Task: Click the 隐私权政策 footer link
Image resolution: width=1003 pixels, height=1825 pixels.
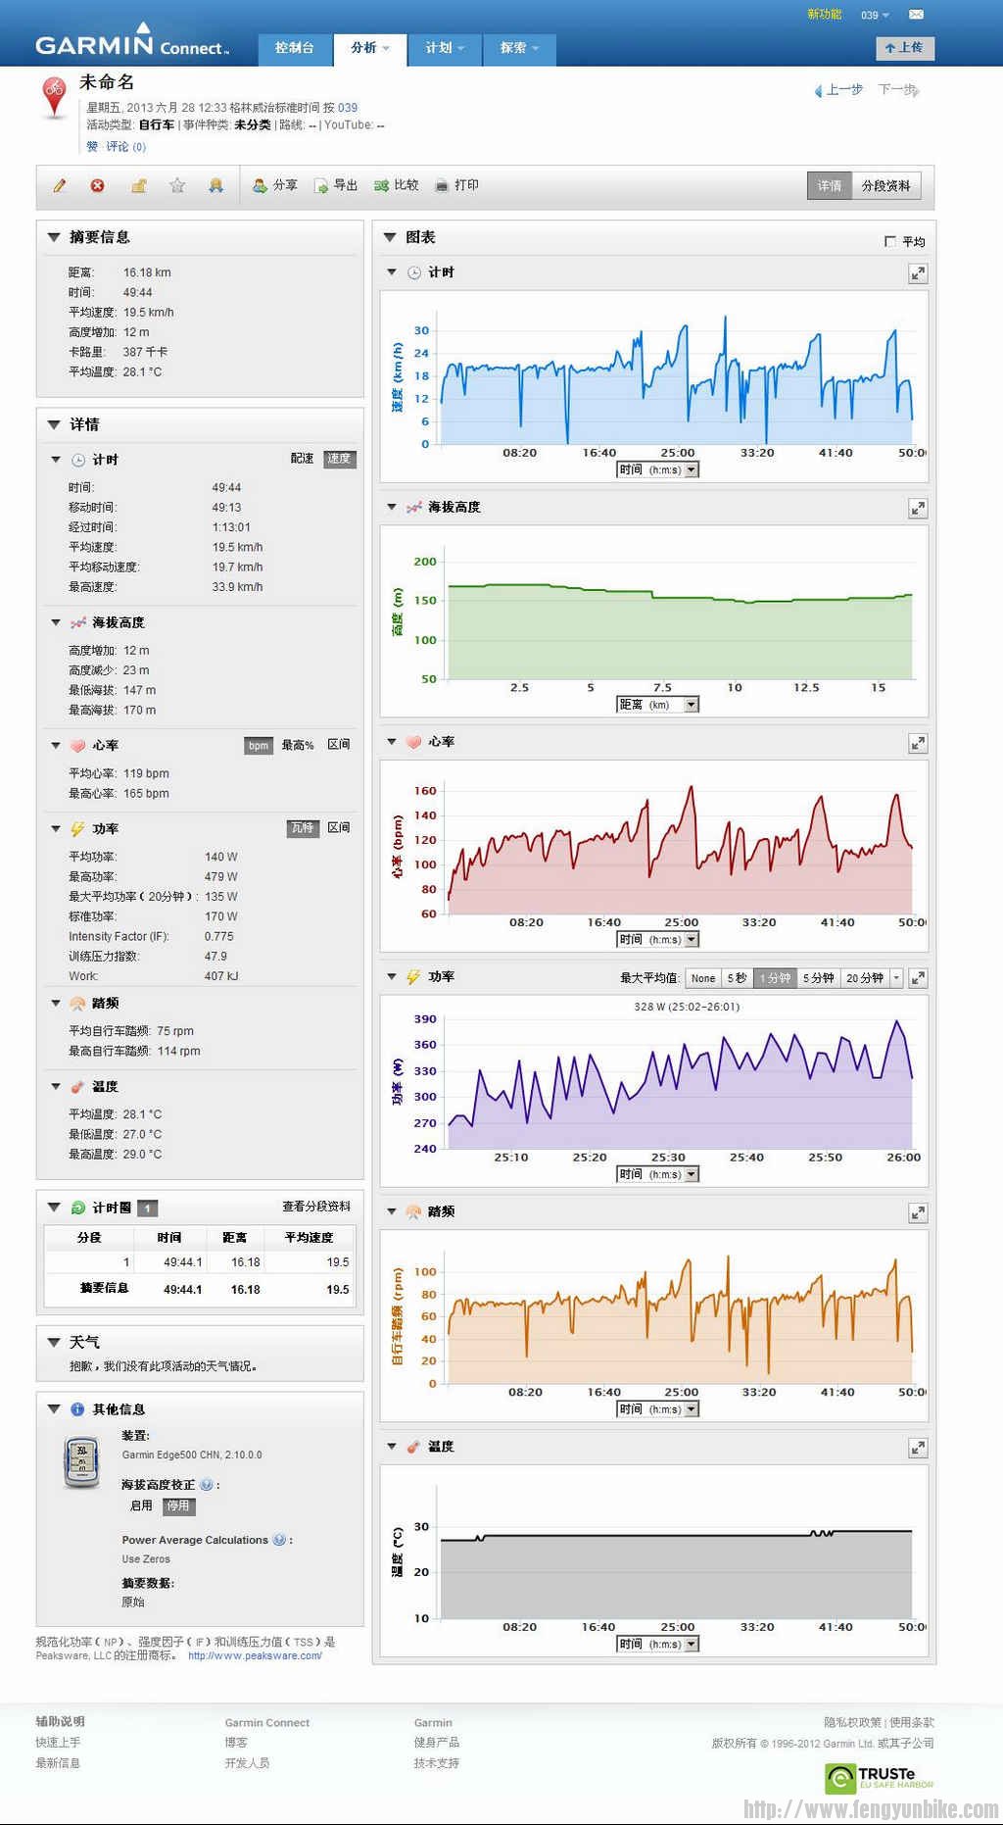Action: 852,1723
